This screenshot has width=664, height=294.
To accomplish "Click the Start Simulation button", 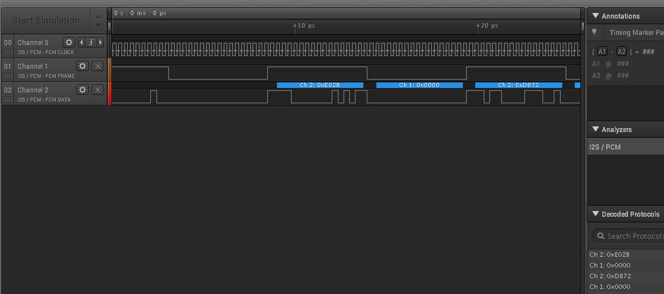I will pyautogui.click(x=46, y=20).
